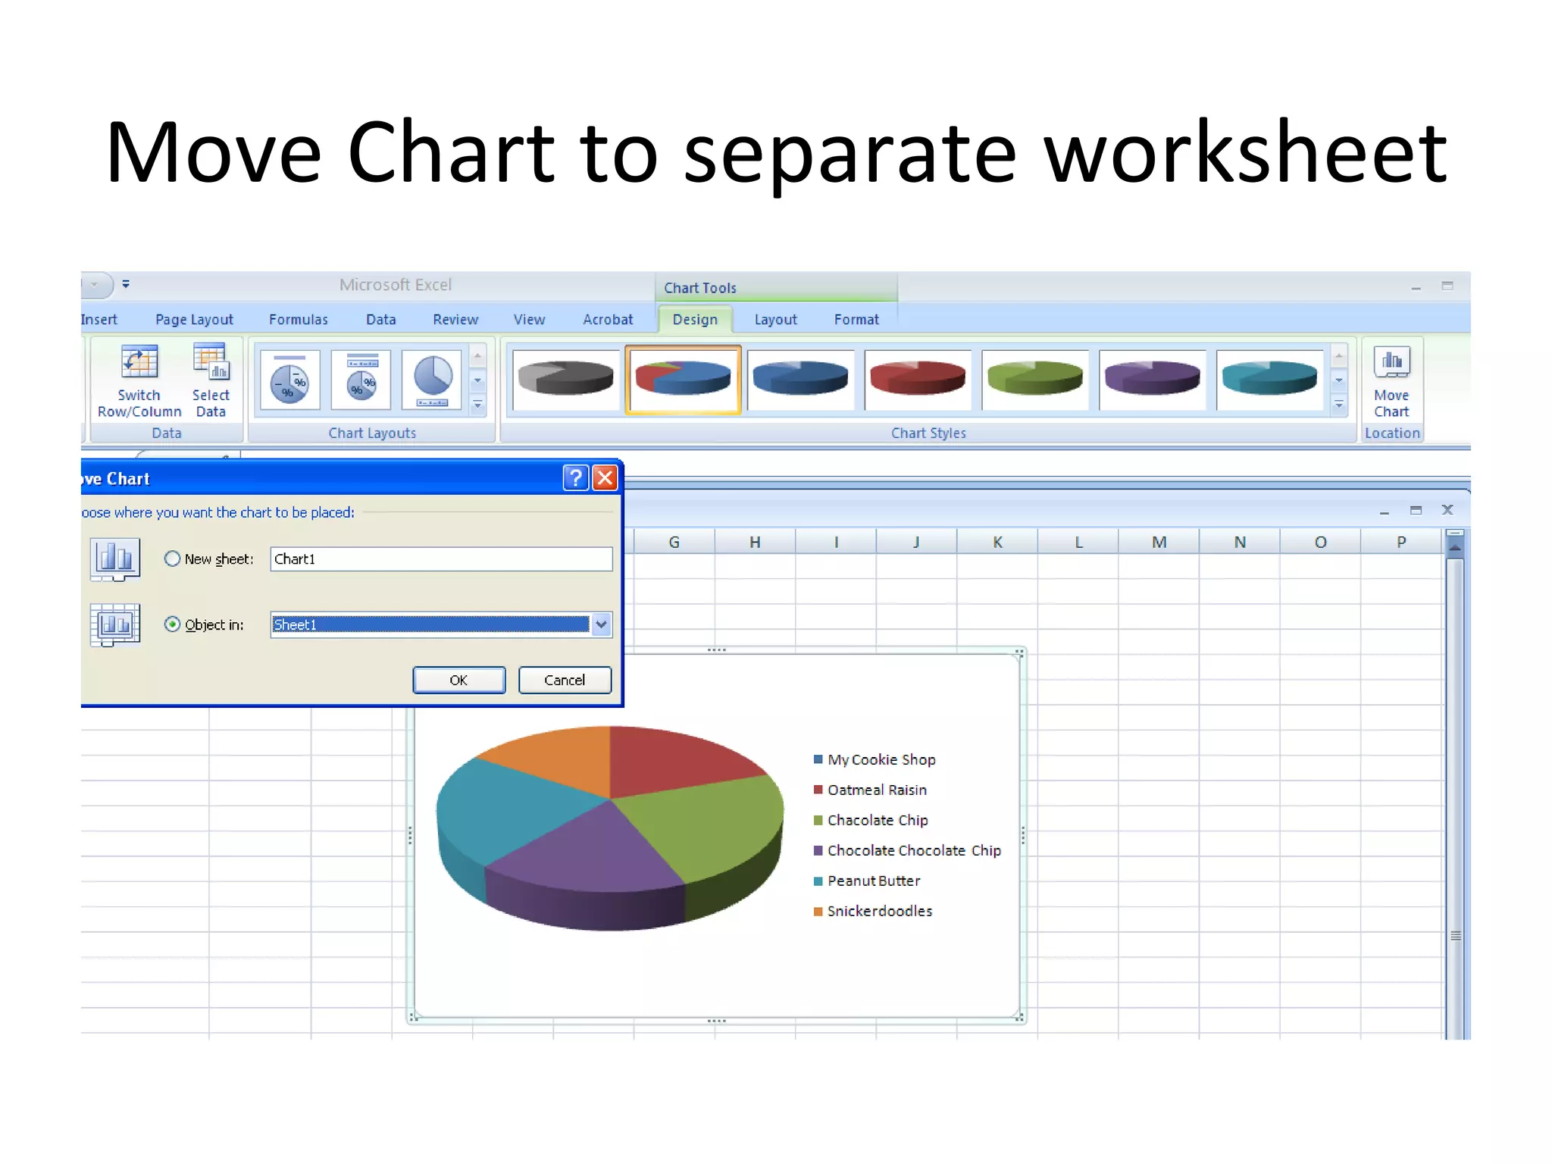The width and height of the screenshot is (1552, 1164).
Task: Switch to the Chart Tools Format tab
Action: point(857,320)
